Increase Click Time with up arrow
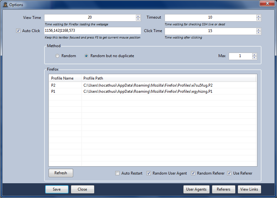Viewport: 277px width, 198px height. pyautogui.click(x=258, y=30)
